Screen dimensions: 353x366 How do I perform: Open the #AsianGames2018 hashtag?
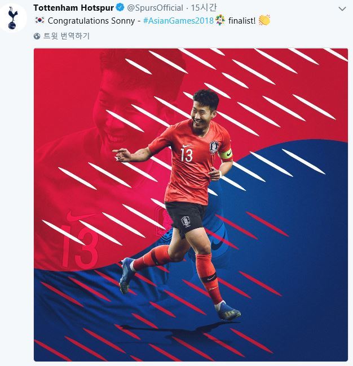178,21
